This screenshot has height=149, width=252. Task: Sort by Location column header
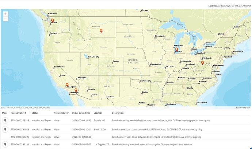[x=98, y=113]
